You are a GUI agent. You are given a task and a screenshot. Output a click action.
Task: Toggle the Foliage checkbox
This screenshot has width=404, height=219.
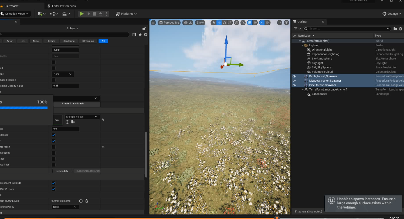click(53, 159)
